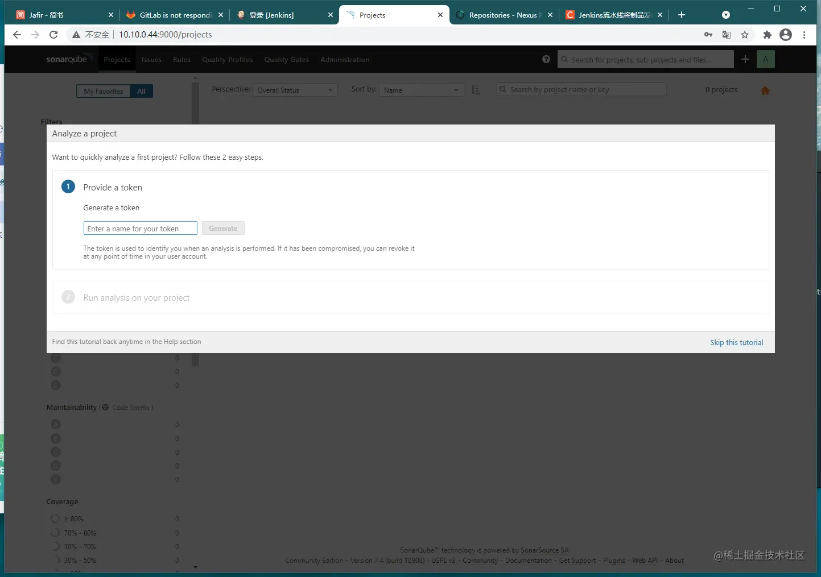821x577 pixels.
Task: Close the GitLab is not responding tab
Action: point(221,15)
